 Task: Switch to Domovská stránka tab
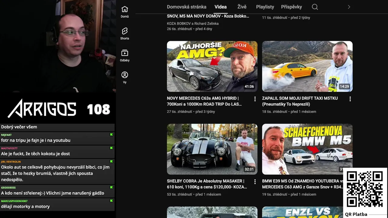[187, 7]
